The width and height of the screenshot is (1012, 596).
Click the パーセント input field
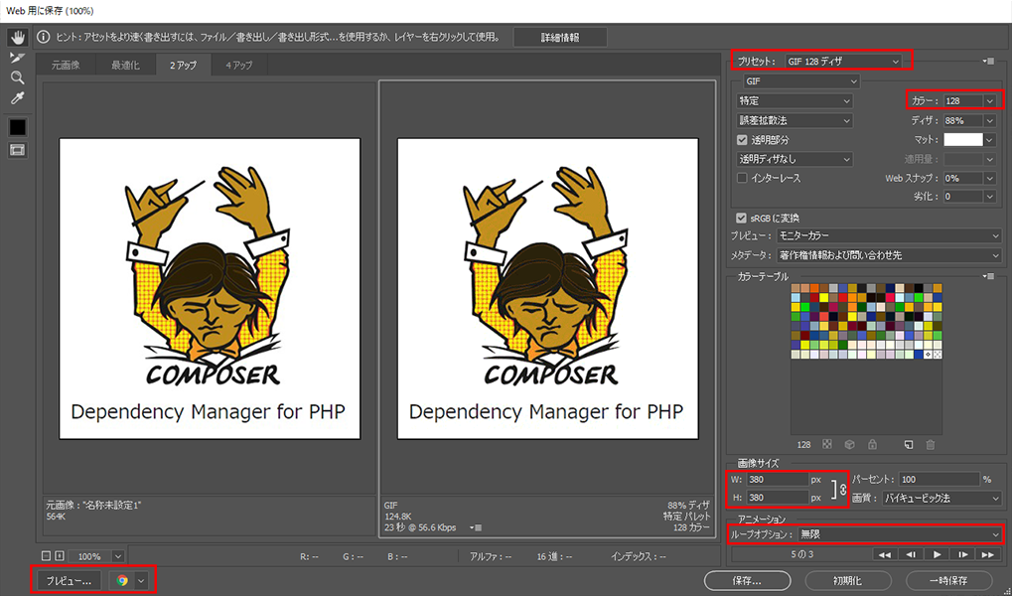pyautogui.click(x=940, y=479)
